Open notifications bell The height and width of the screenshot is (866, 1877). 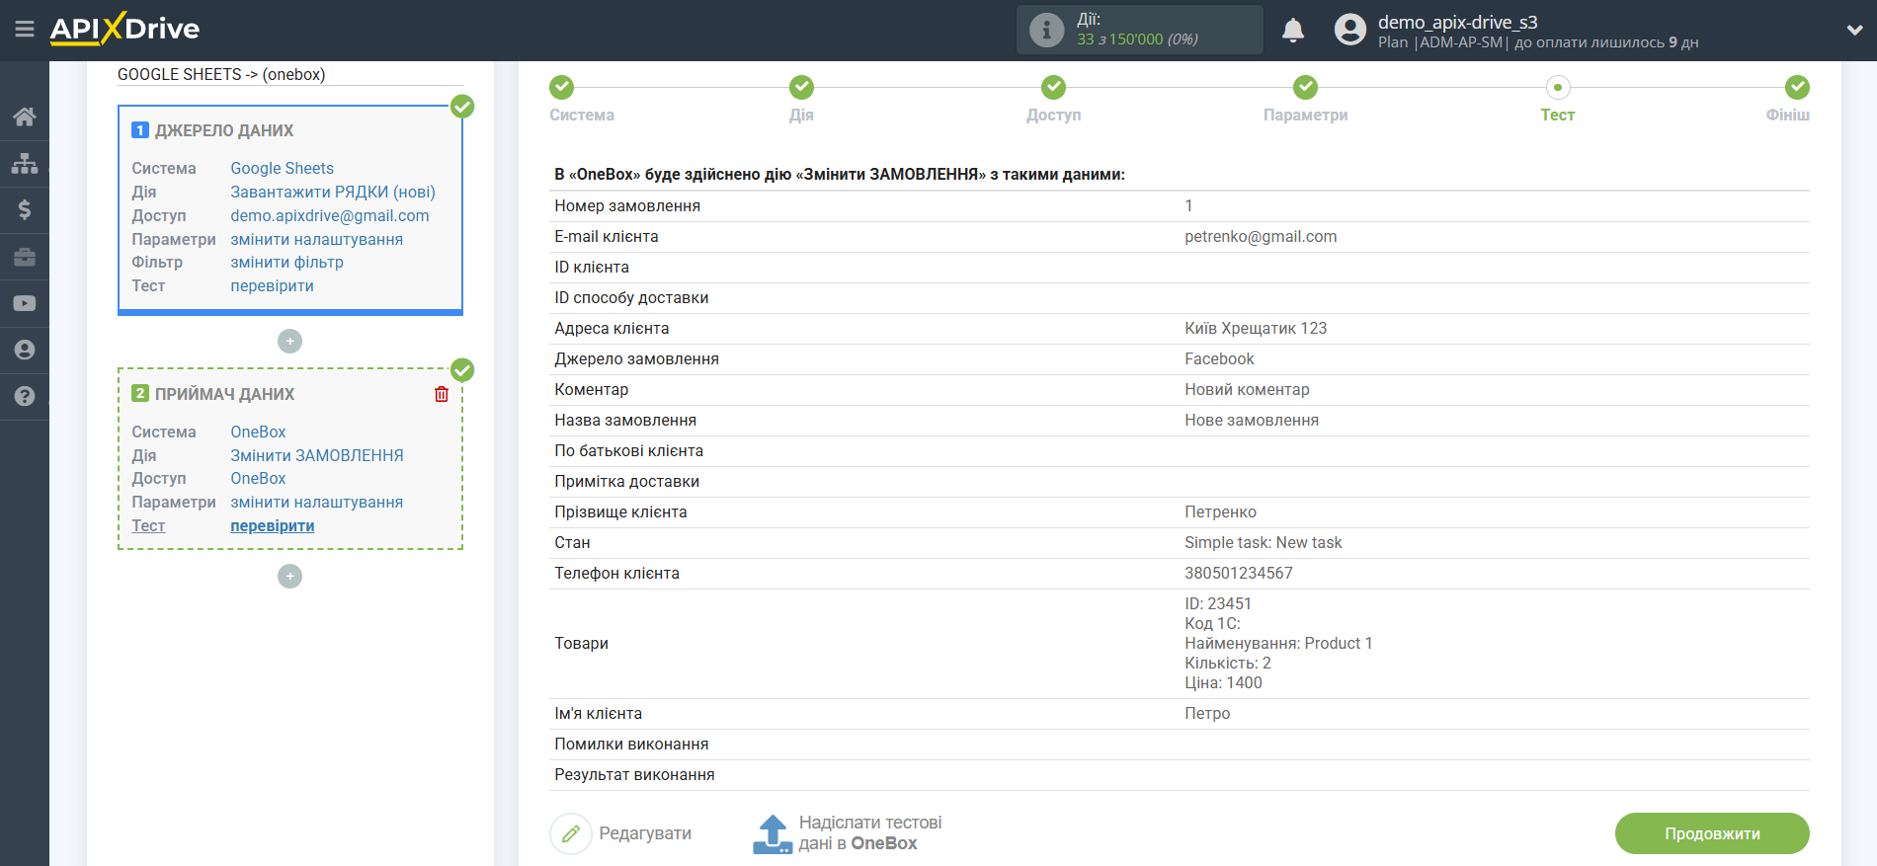[1293, 31]
